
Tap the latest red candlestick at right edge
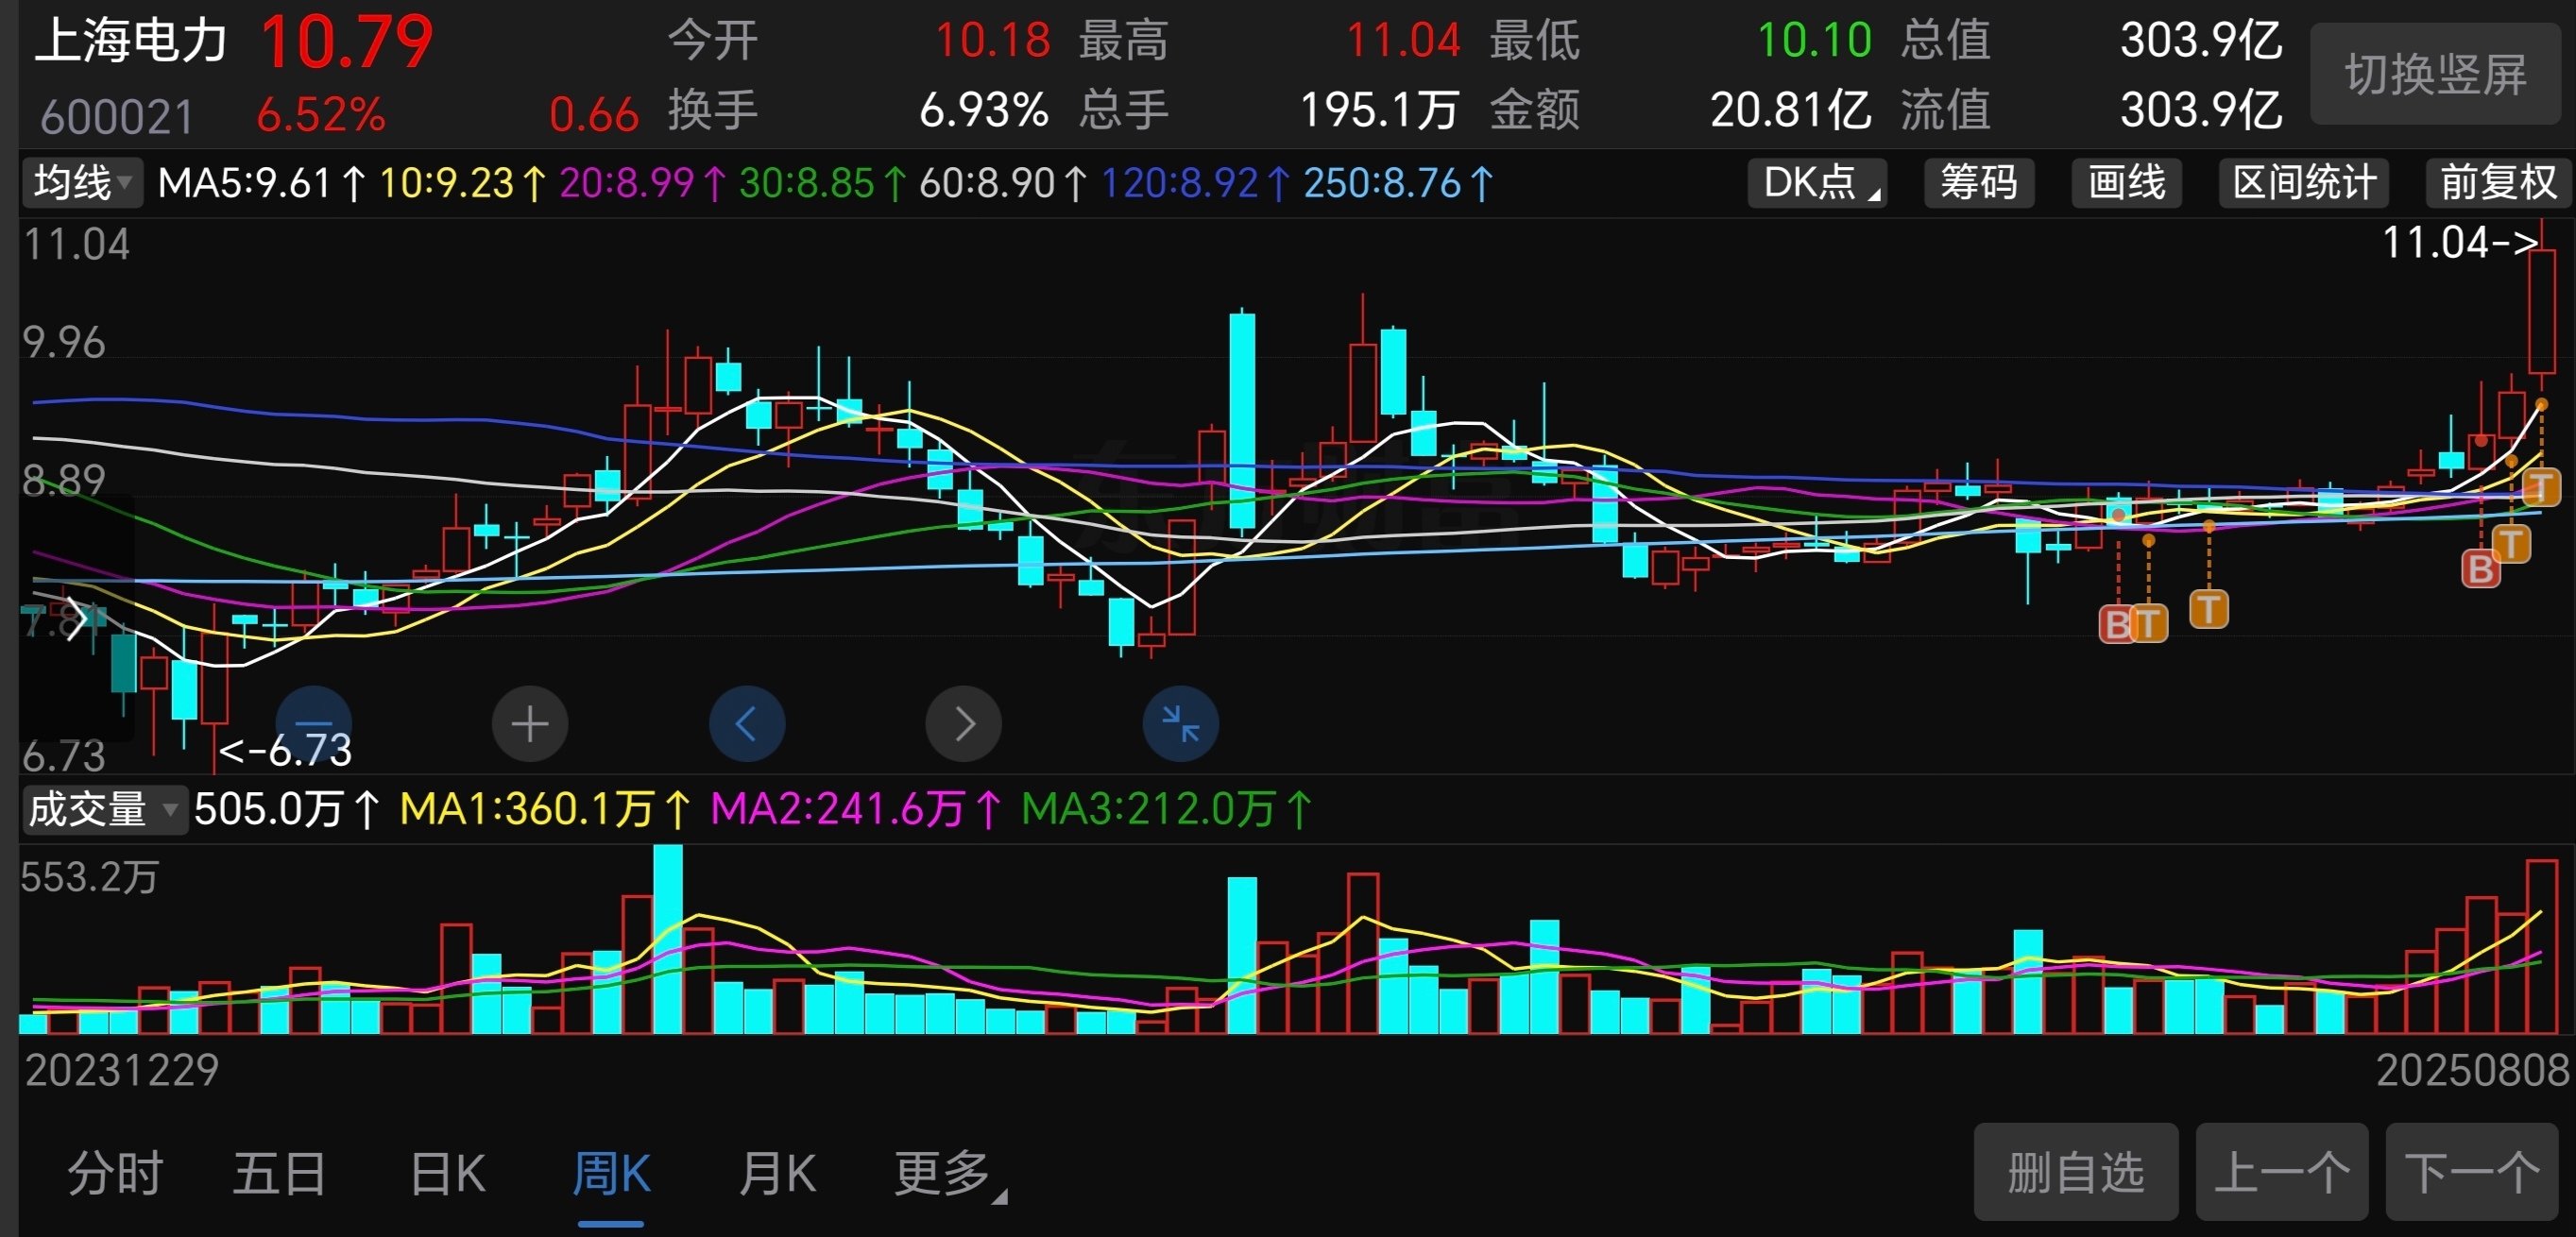pos(2541,312)
